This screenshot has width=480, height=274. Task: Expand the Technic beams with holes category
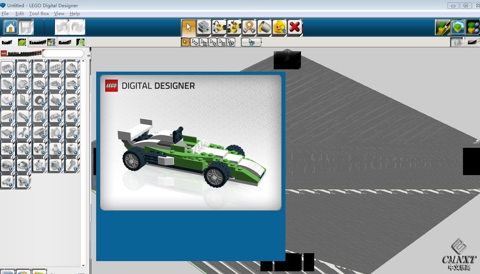pos(7,116)
